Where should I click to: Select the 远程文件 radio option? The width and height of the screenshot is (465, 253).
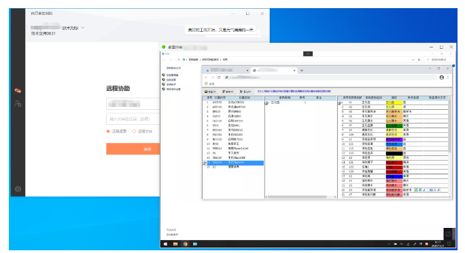coord(142,131)
